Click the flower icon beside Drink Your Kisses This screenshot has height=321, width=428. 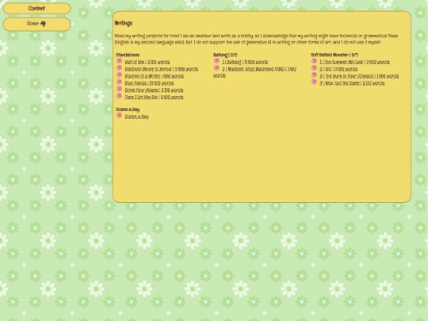119,90
